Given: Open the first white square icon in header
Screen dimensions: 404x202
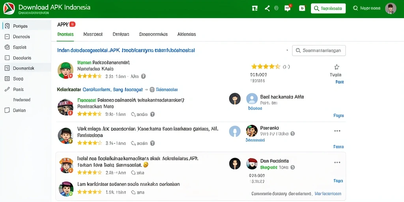Looking at the screenshot, I should [x=255, y=8].
